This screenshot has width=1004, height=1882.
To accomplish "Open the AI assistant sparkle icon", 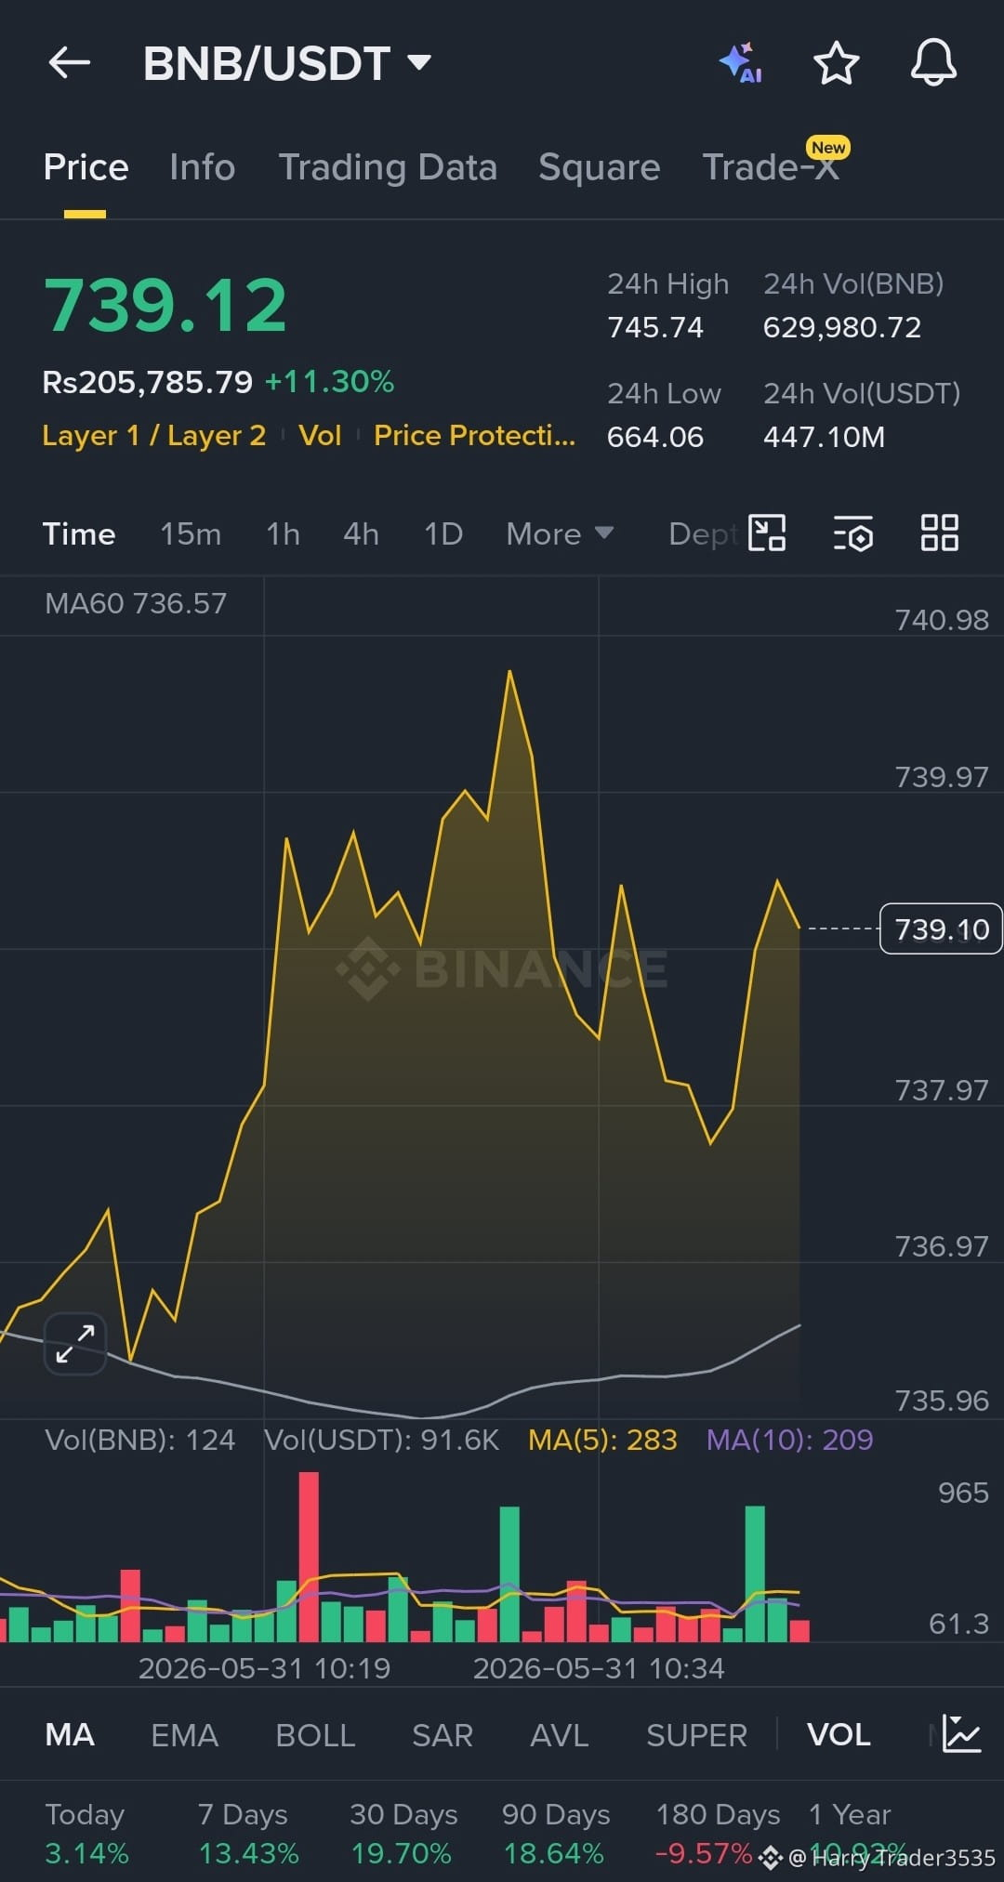I will (x=741, y=63).
